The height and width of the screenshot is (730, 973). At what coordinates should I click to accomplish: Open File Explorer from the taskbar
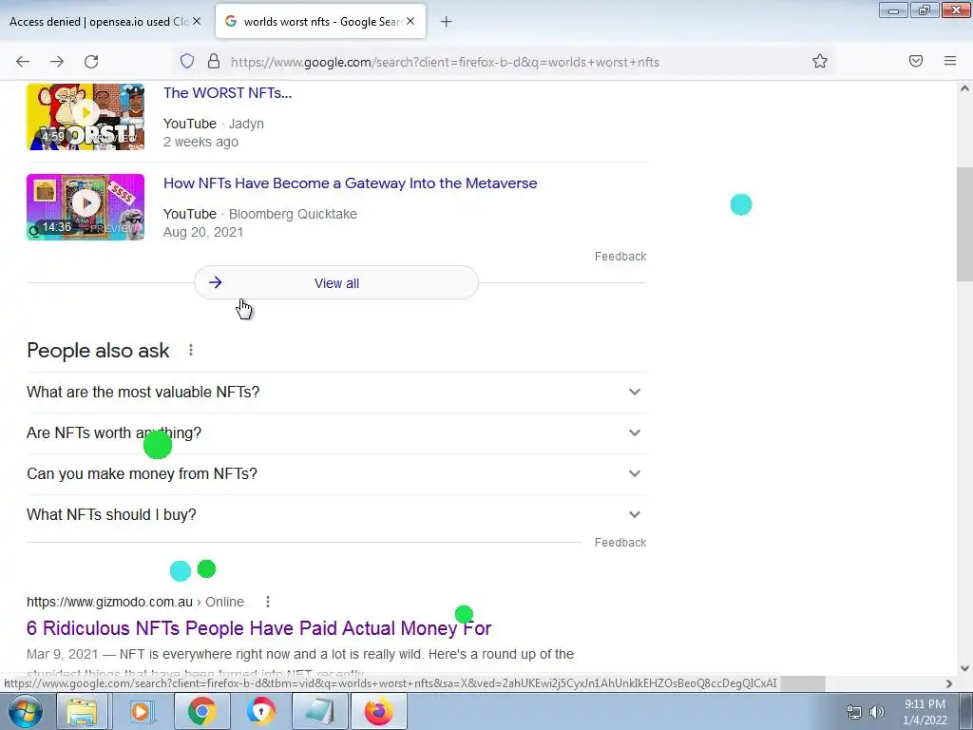[x=82, y=711]
